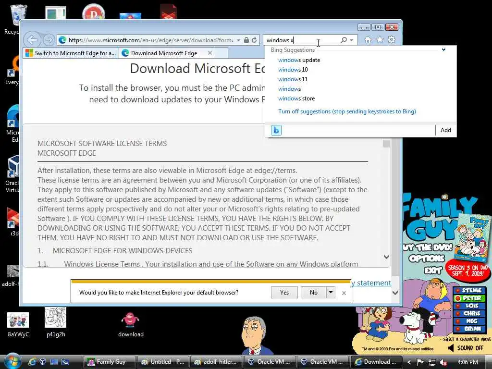Select STEWIE character in Family Guy window
Image resolution: width=492 pixels, height=369 pixels.
click(x=469, y=291)
